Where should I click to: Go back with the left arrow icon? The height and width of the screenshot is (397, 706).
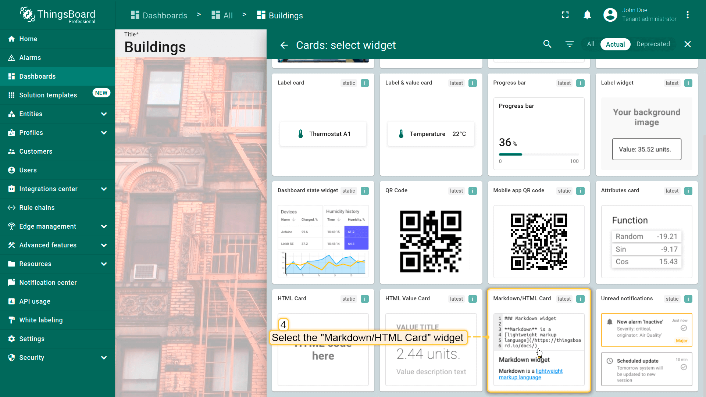pyautogui.click(x=284, y=45)
